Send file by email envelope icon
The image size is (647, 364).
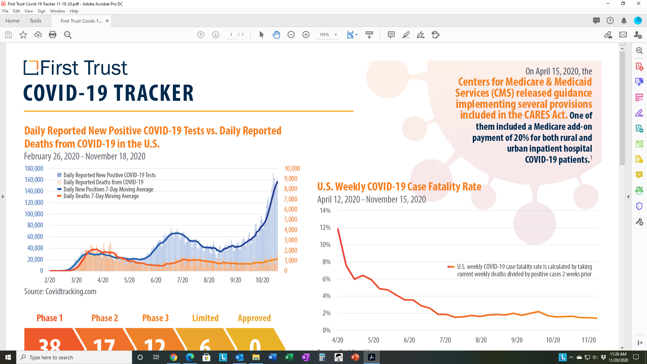coord(623,35)
